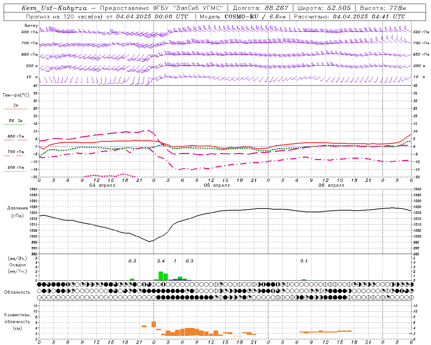Click the Облачность cloudiness label
This screenshot has width=431, height=345.
17,292
